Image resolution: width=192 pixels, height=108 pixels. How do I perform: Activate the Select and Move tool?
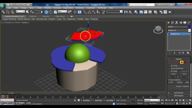pos(46,12)
